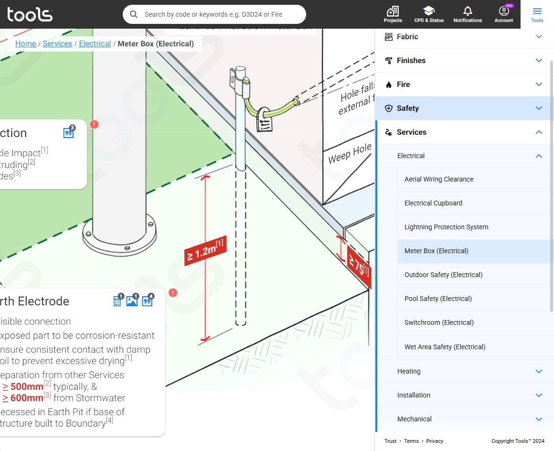The width and height of the screenshot is (554, 451).
Task: Expand the Installation subcategory chevron
Action: tap(539, 395)
